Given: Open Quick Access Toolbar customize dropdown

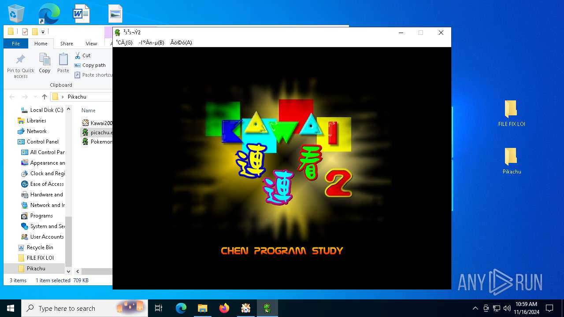Looking at the screenshot, I should coord(43,32).
